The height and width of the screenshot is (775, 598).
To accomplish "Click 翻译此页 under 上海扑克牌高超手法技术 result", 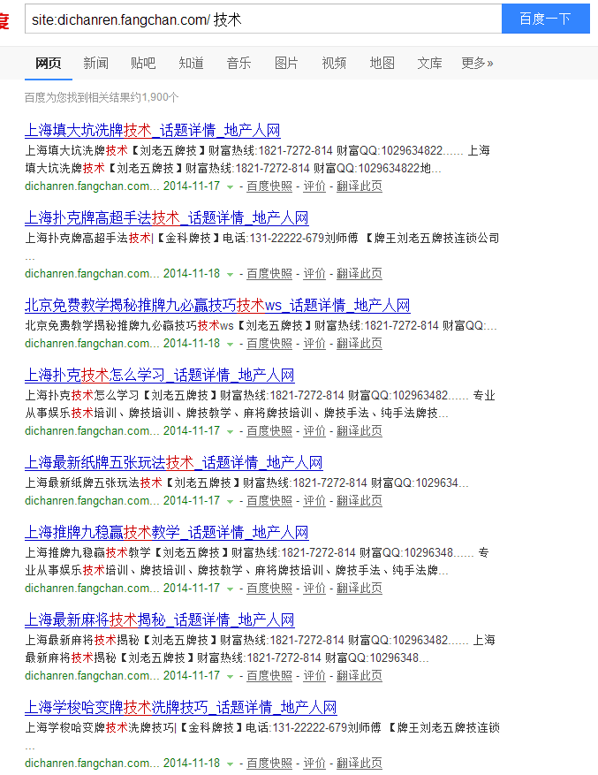I will click(x=360, y=274).
